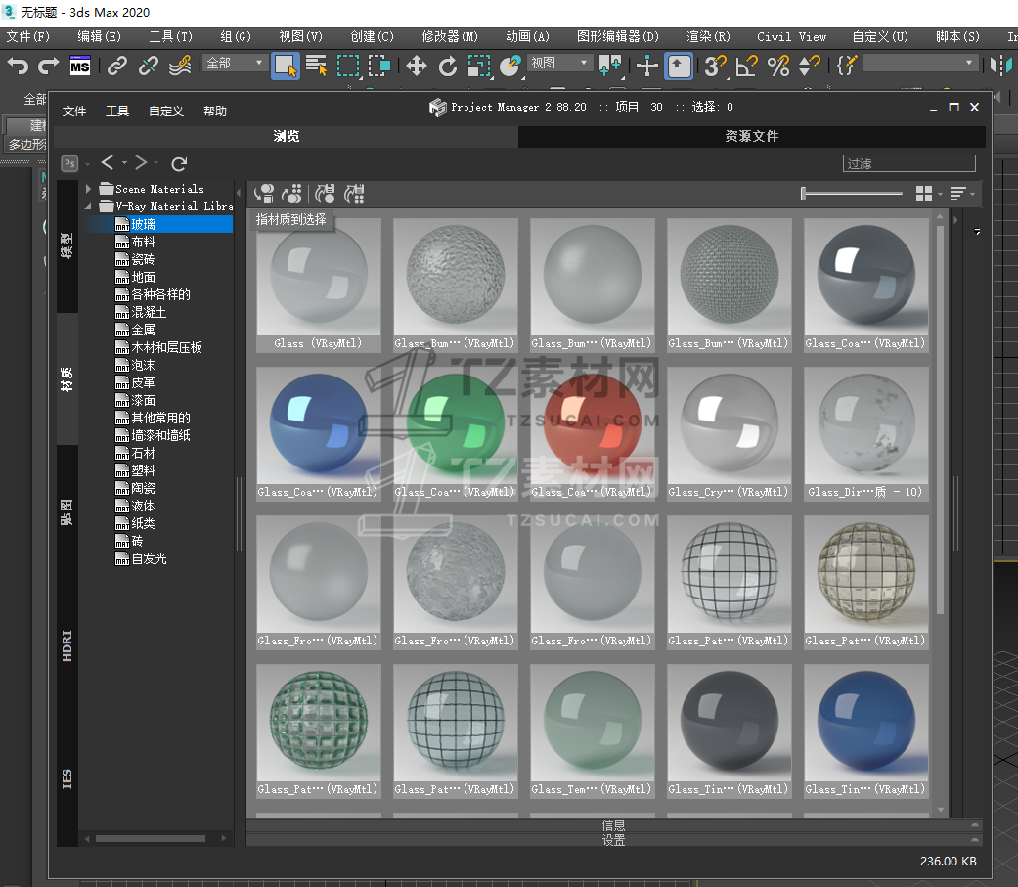This screenshot has height=887, width=1018.
Task: Switch to the 资源文件 tab
Action: (751, 137)
